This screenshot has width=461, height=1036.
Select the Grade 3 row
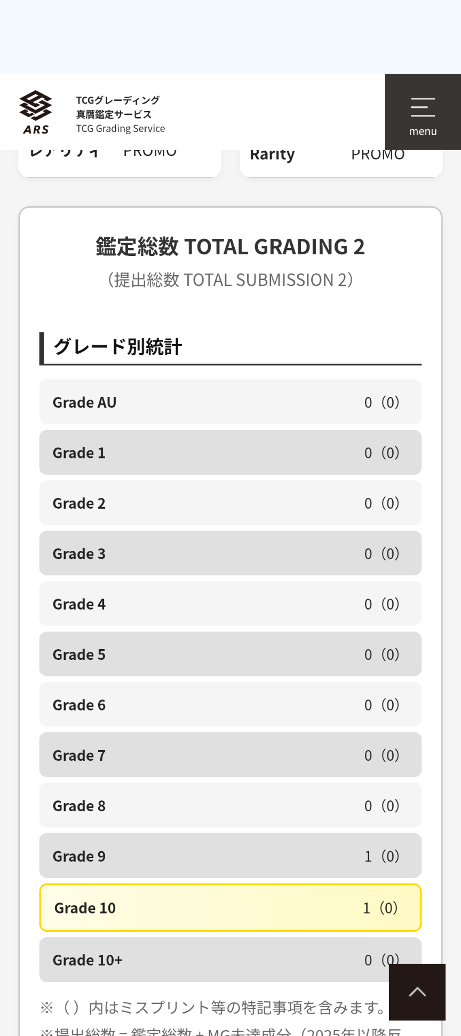pyautogui.click(x=230, y=554)
